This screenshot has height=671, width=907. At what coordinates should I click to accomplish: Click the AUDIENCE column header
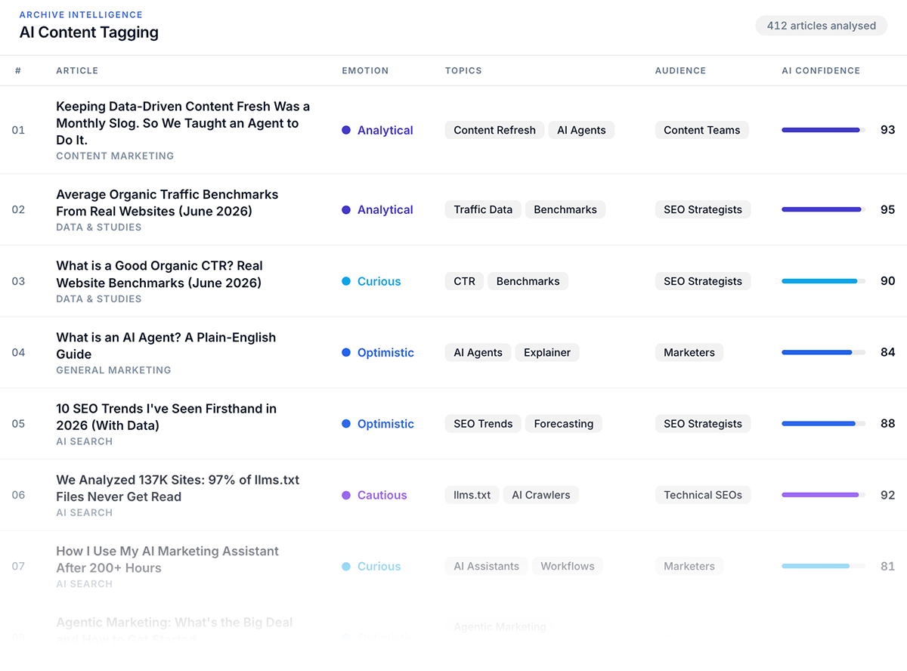680,70
